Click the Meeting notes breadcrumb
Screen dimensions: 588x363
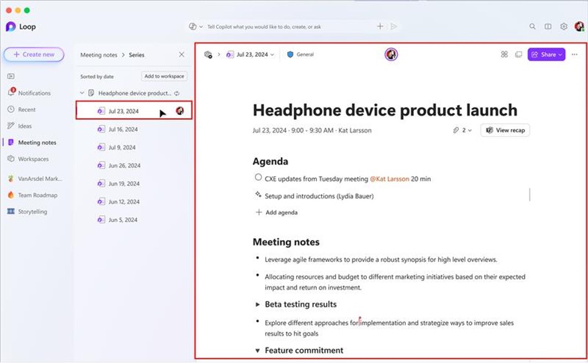tap(99, 55)
